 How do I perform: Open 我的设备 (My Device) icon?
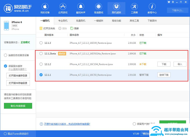[x=45, y=7]
